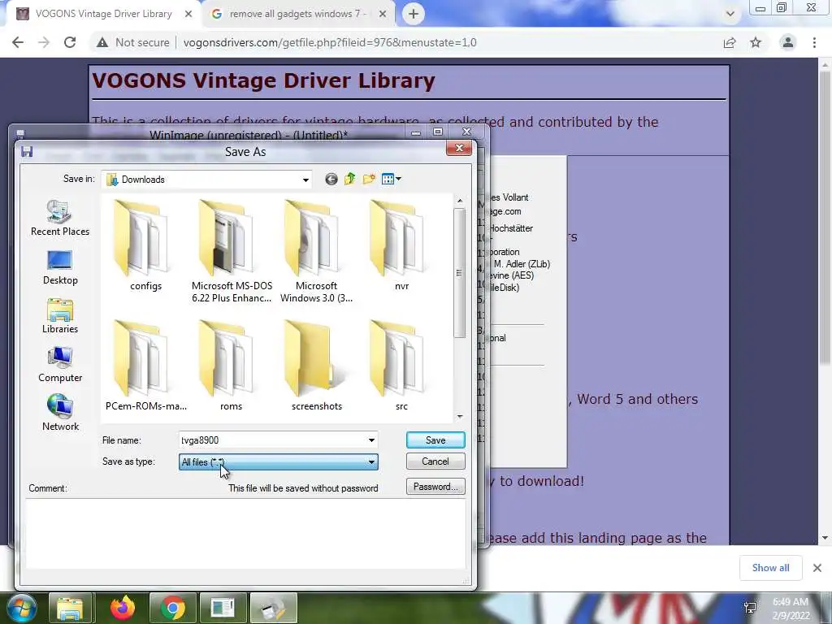The image size is (832, 624).
Task: Switch to VOGONS Vintage Driver Library tab
Action: click(x=103, y=14)
